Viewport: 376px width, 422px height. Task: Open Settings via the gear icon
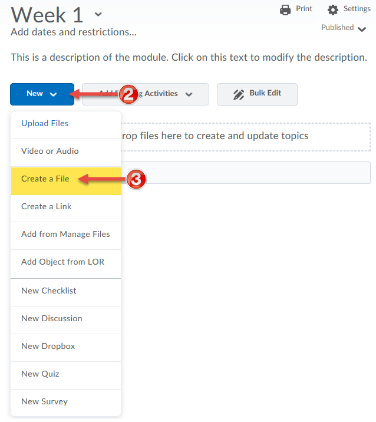(x=332, y=9)
